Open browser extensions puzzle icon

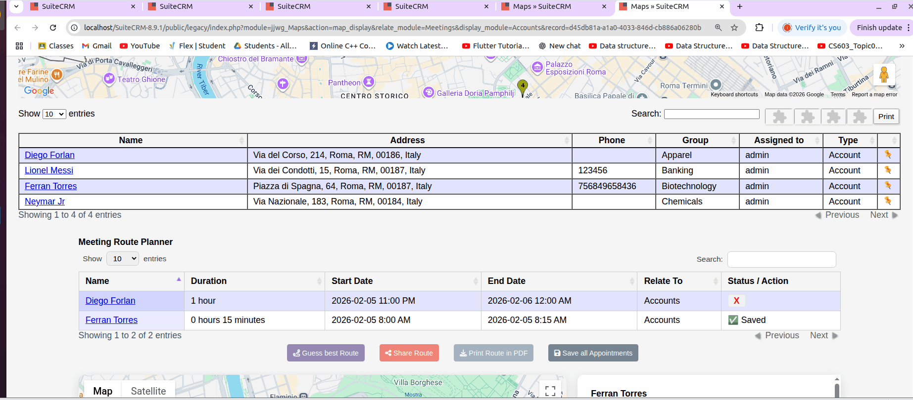click(759, 28)
